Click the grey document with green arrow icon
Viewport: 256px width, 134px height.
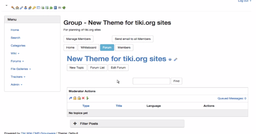coord(43,8)
